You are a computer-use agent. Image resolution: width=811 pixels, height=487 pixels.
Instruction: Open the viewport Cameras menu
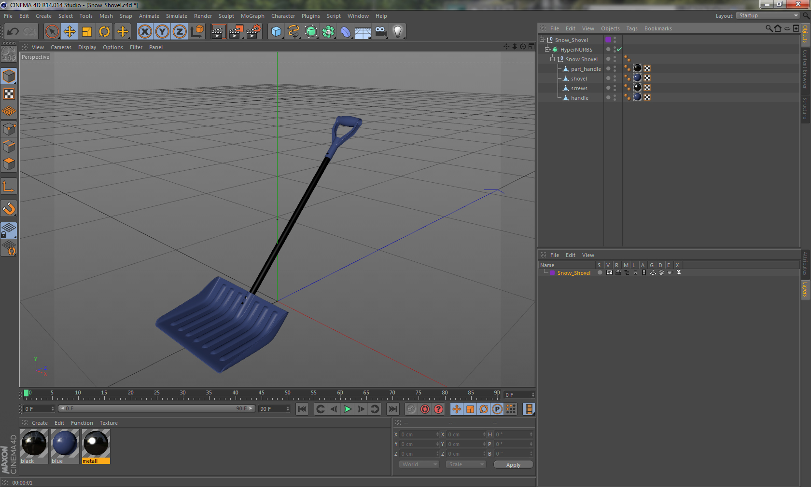[x=61, y=47]
